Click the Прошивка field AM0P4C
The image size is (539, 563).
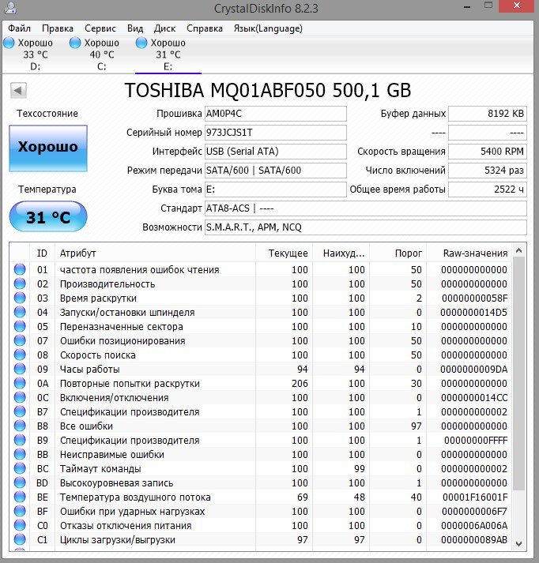click(x=276, y=114)
